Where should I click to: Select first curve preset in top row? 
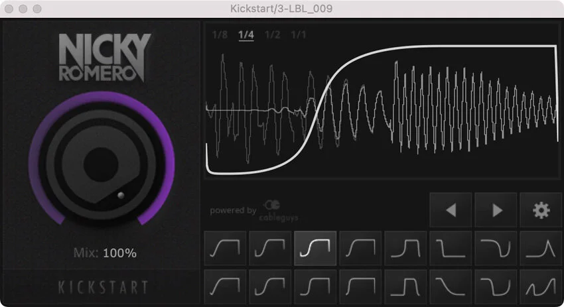tap(225, 249)
